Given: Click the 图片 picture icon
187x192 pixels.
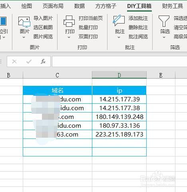Looking at the screenshot, I should 24,22.
